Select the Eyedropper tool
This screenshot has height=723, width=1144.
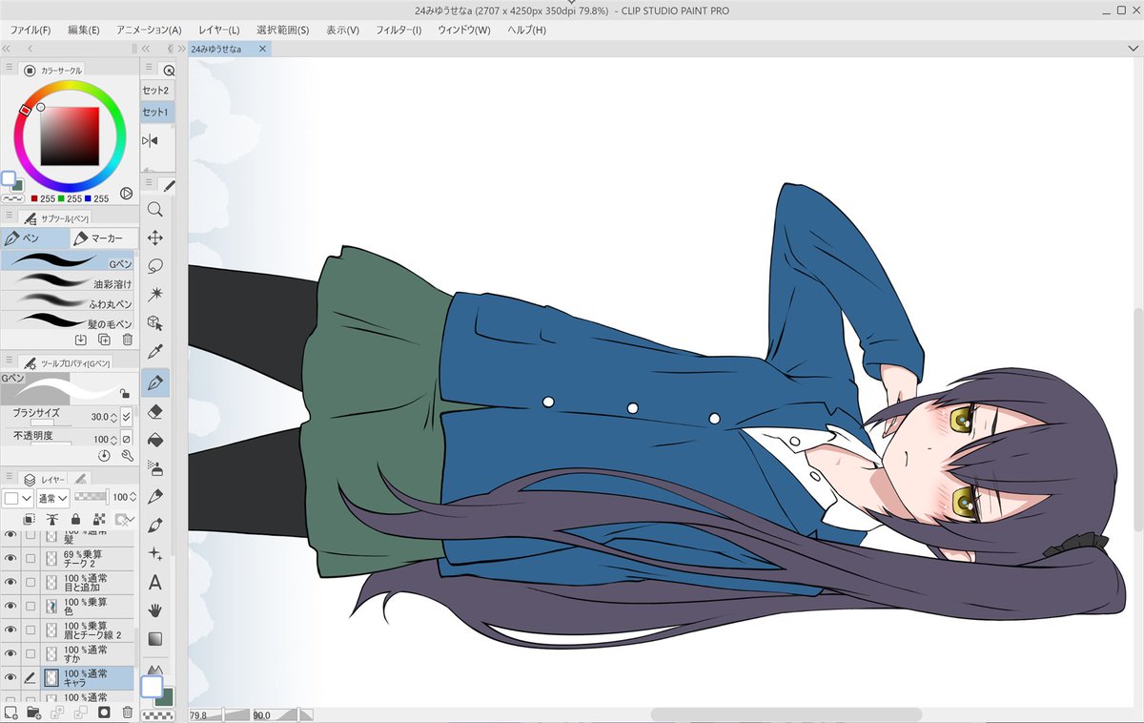tap(155, 352)
